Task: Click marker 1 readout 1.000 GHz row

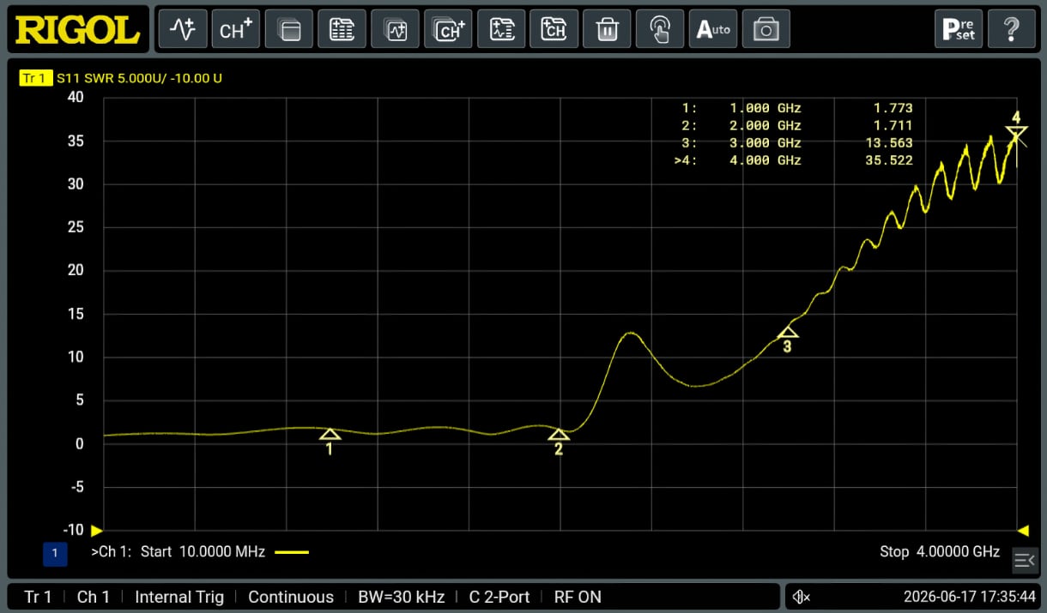Action: click(797, 108)
